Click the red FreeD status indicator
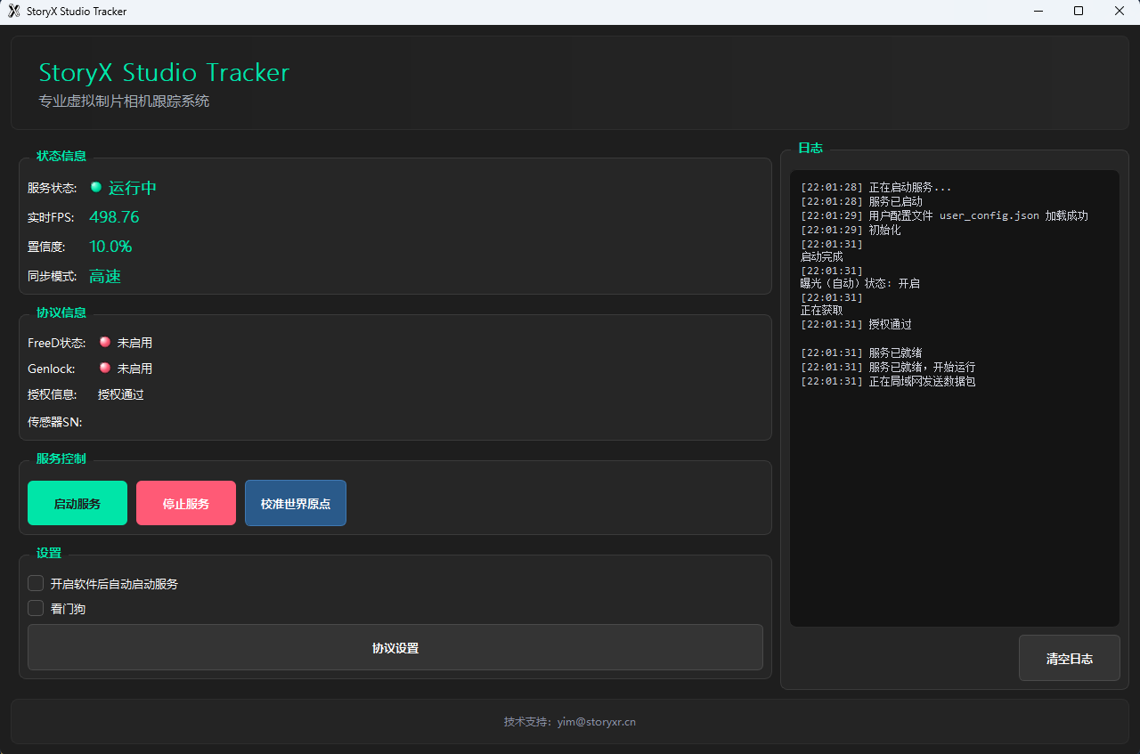1140x754 pixels. tap(105, 342)
